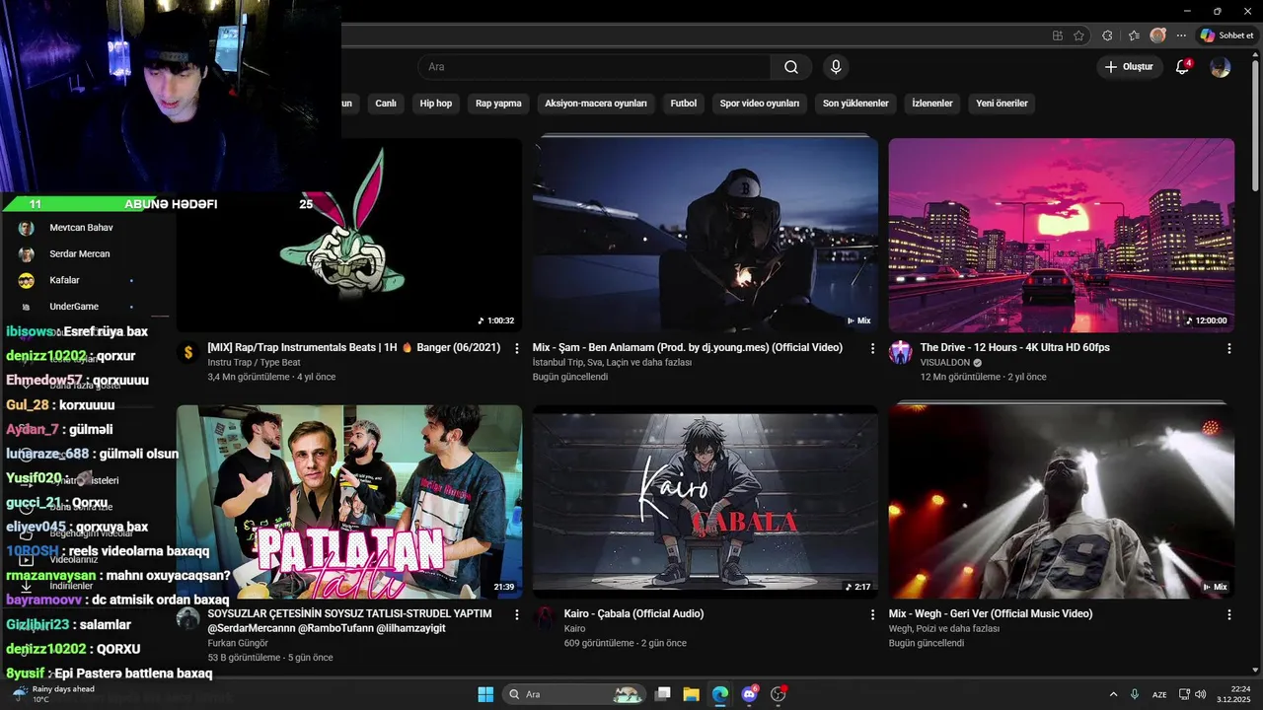Select the Rap yapma filter chip
The image size is (1263, 710).
click(x=498, y=104)
